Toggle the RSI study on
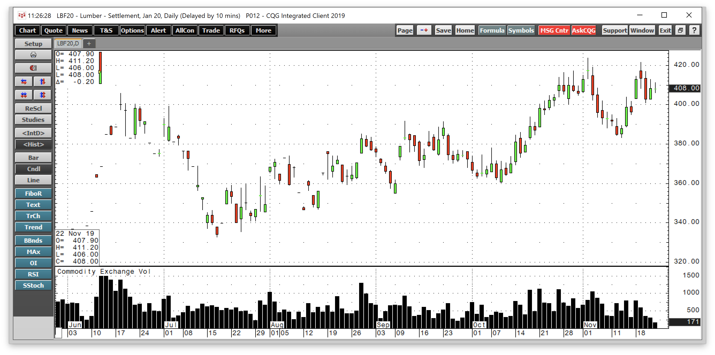715x355 pixels. 33,274
